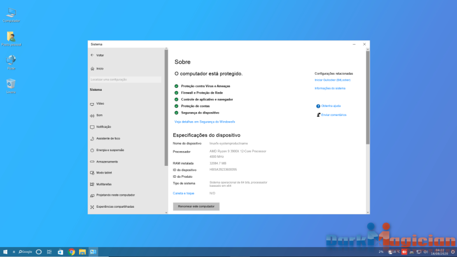
Task: Click the sidebar scrollbar thumb
Action: 166,108
